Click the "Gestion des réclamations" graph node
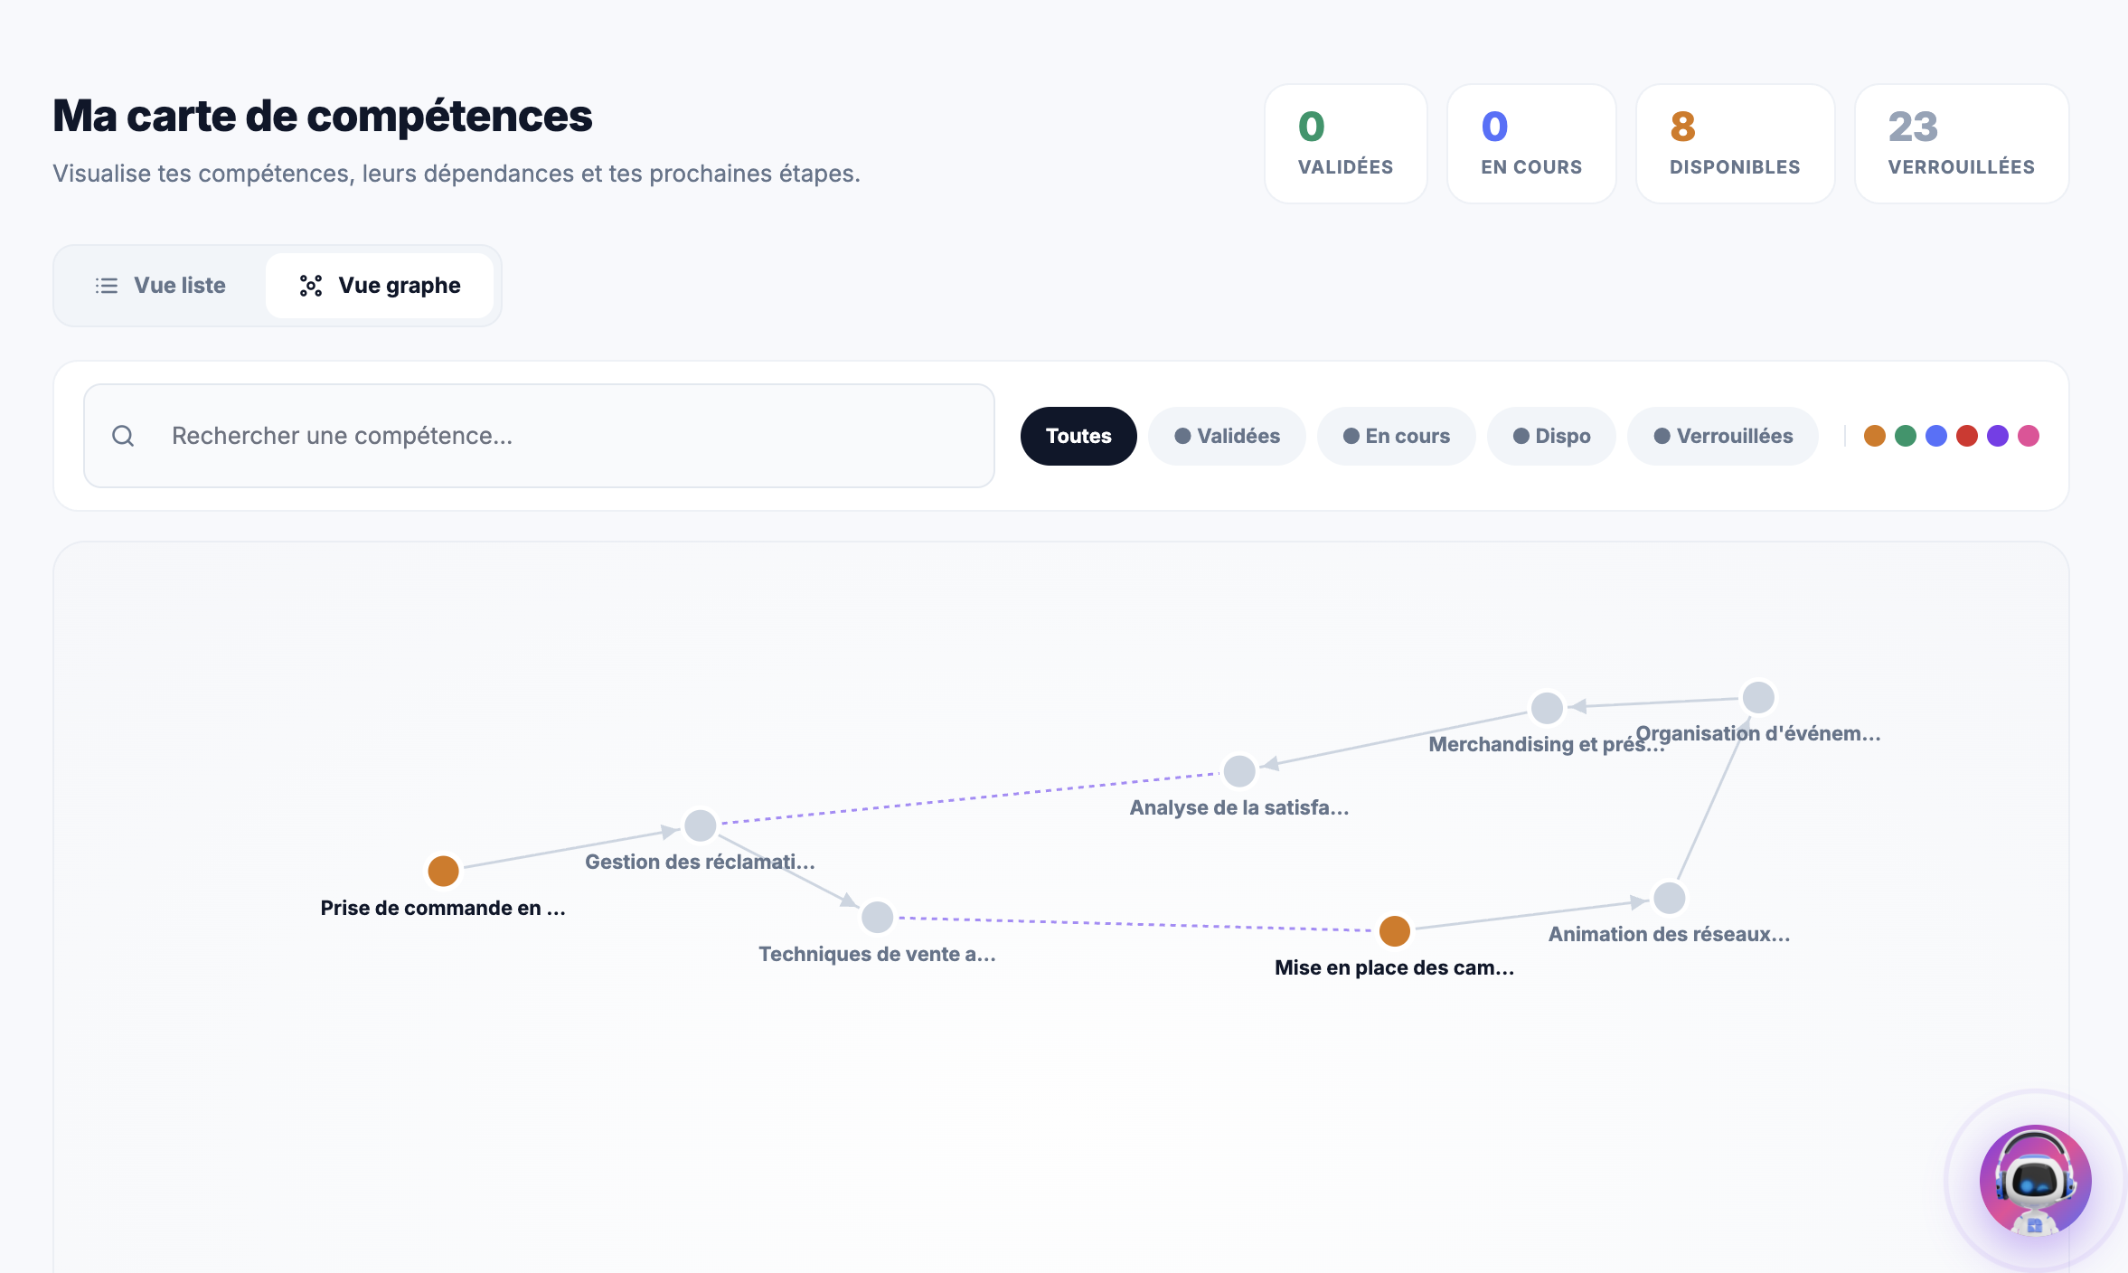 (701, 825)
